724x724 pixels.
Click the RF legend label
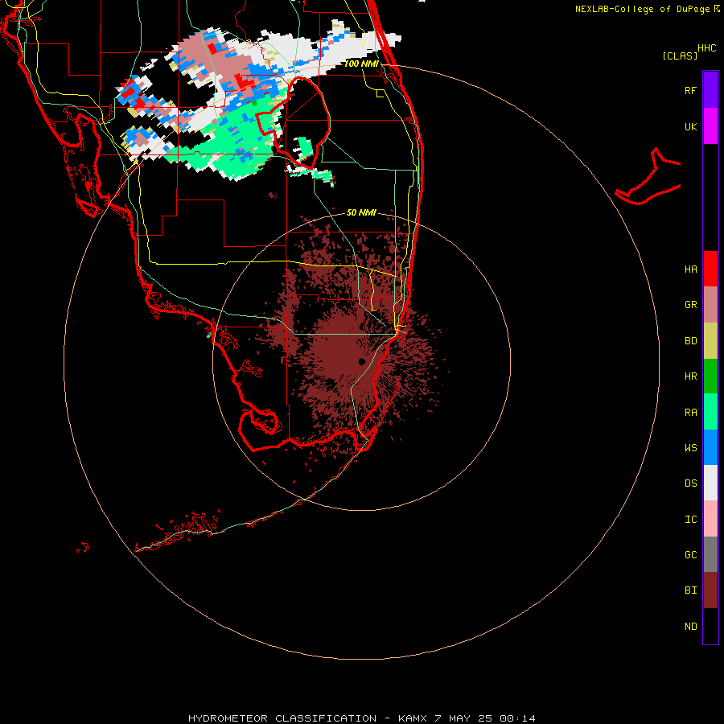690,90
